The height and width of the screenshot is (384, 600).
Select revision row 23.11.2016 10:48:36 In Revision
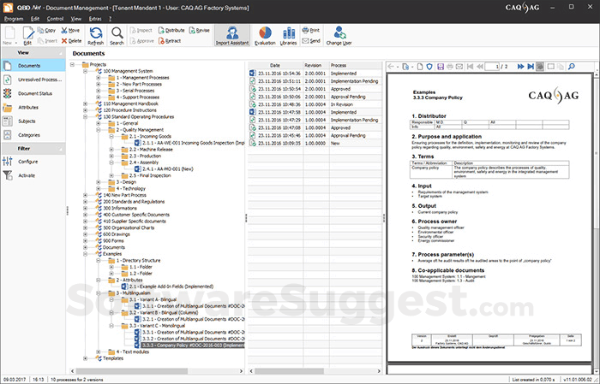(x=315, y=104)
